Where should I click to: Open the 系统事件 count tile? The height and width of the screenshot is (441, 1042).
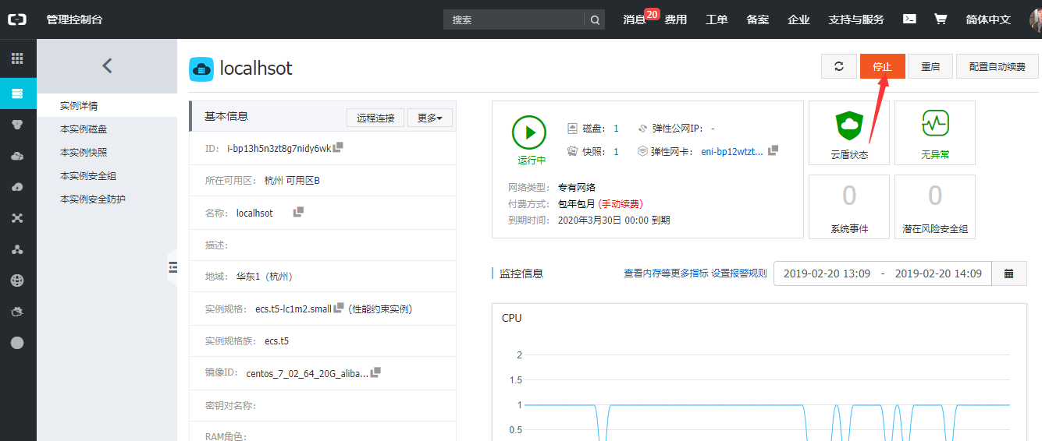(849, 206)
